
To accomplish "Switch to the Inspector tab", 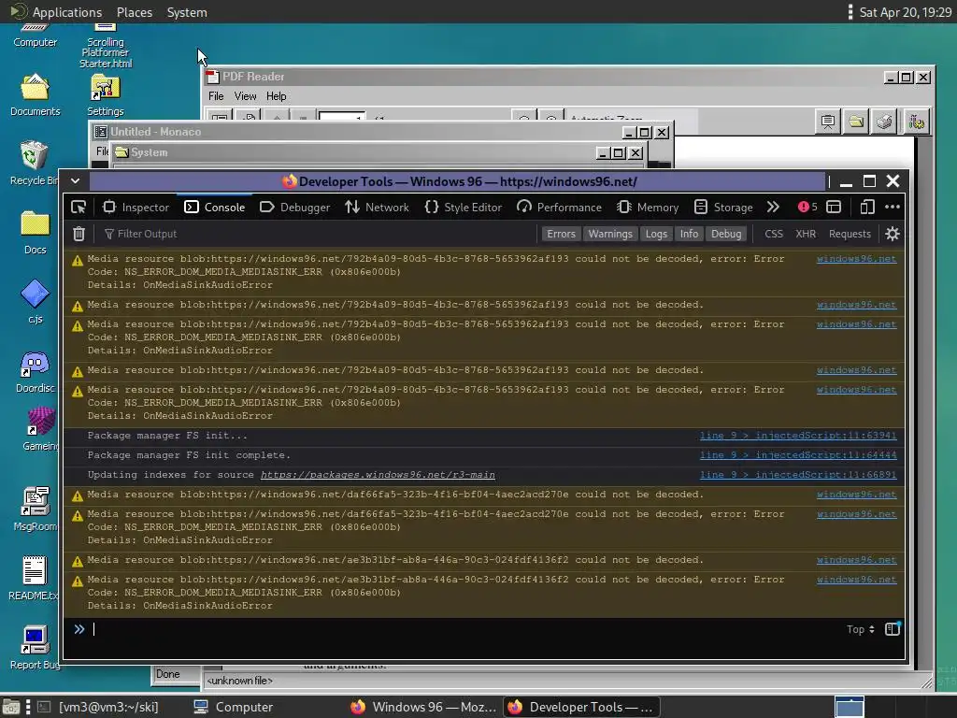I will 136,207.
